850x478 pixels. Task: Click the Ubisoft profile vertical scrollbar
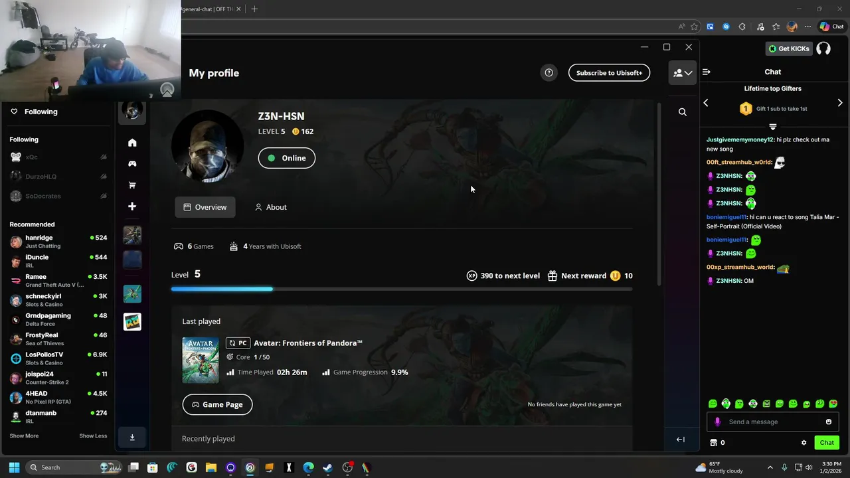(x=659, y=194)
